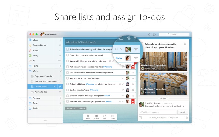Star the Call Matthew Ellis to-do

pos(133,73)
